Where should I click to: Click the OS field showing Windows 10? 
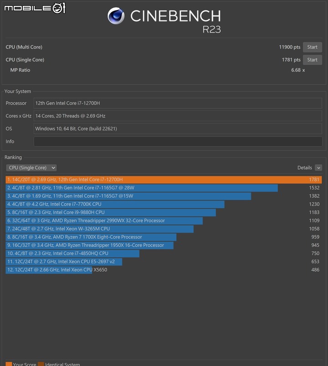(178, 129)
